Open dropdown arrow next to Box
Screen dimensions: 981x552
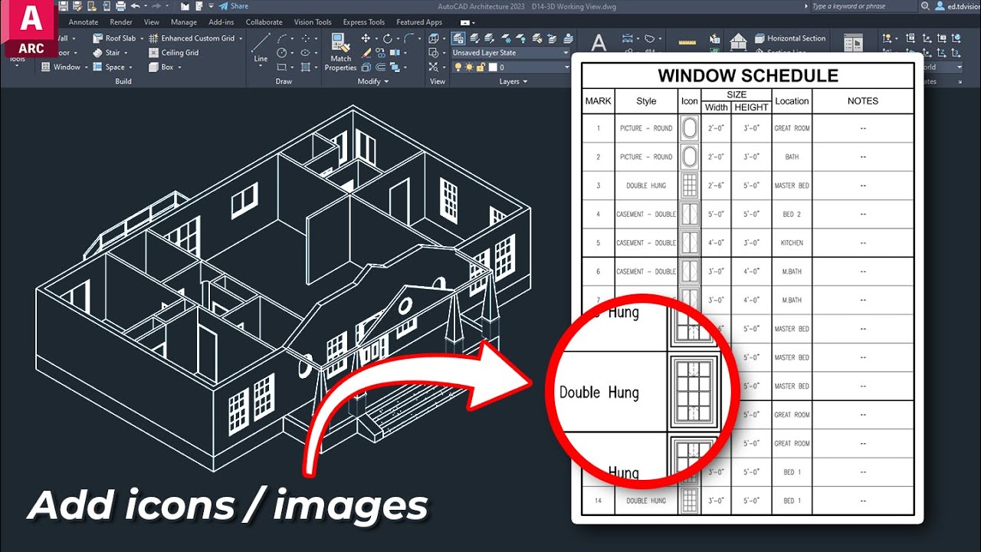180,67
